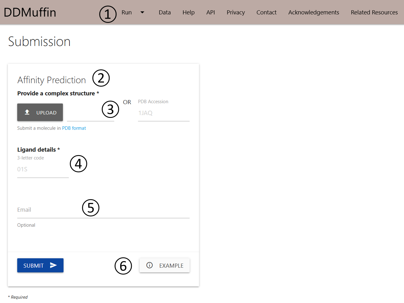Open the Contact page

(x=266, y=12)
